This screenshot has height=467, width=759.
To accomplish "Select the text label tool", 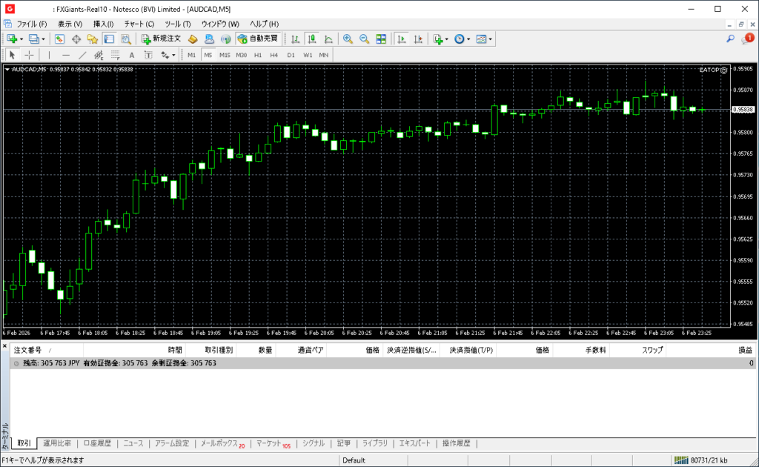I will click(132, 55).
